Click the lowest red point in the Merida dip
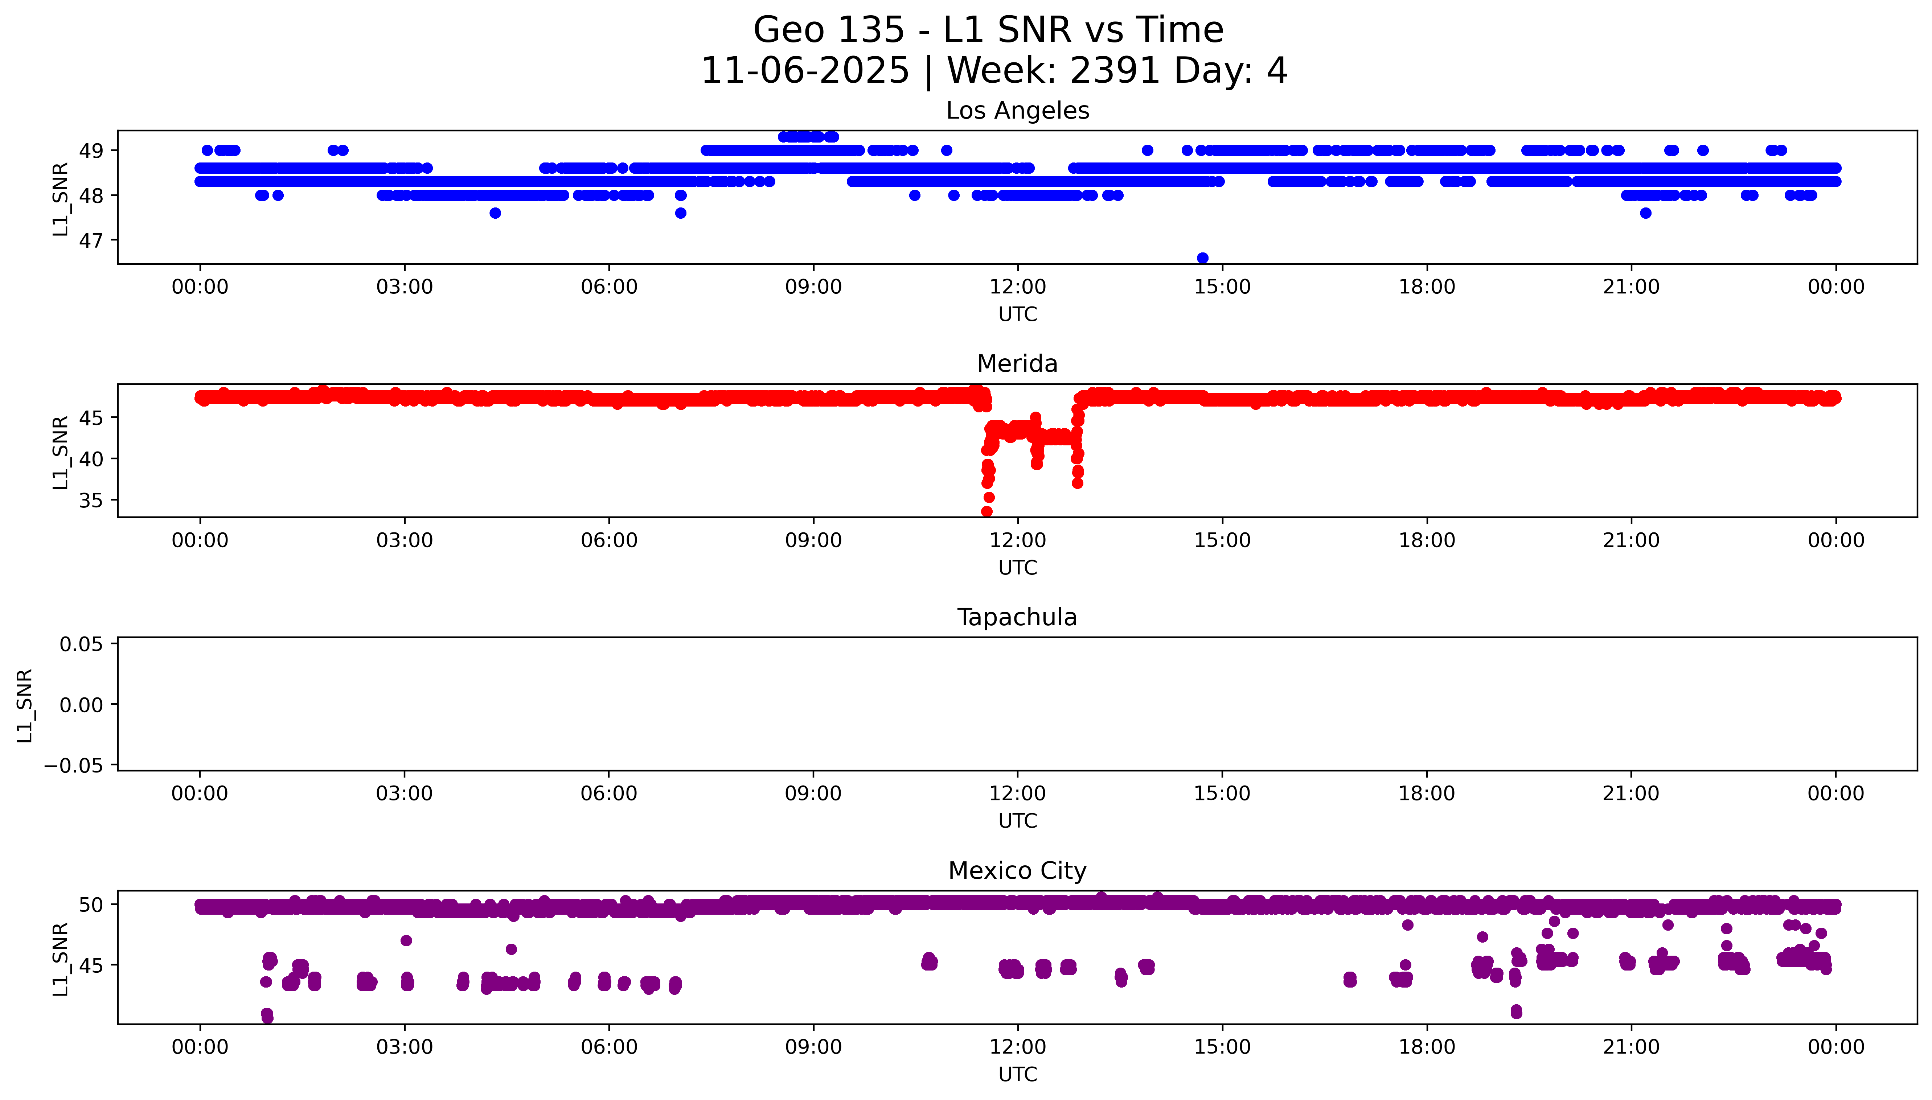 [987, 511]
